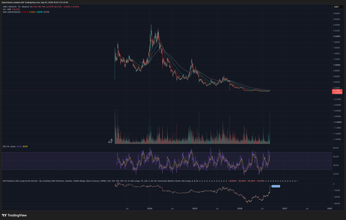The image size is (346, 220).
Task: Click the -100M label on Net Positions scale
Action: pos(336,190)
